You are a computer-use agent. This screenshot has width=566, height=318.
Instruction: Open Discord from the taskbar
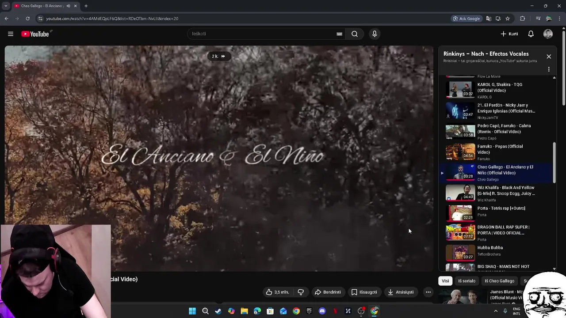click(x=322, y=311)
